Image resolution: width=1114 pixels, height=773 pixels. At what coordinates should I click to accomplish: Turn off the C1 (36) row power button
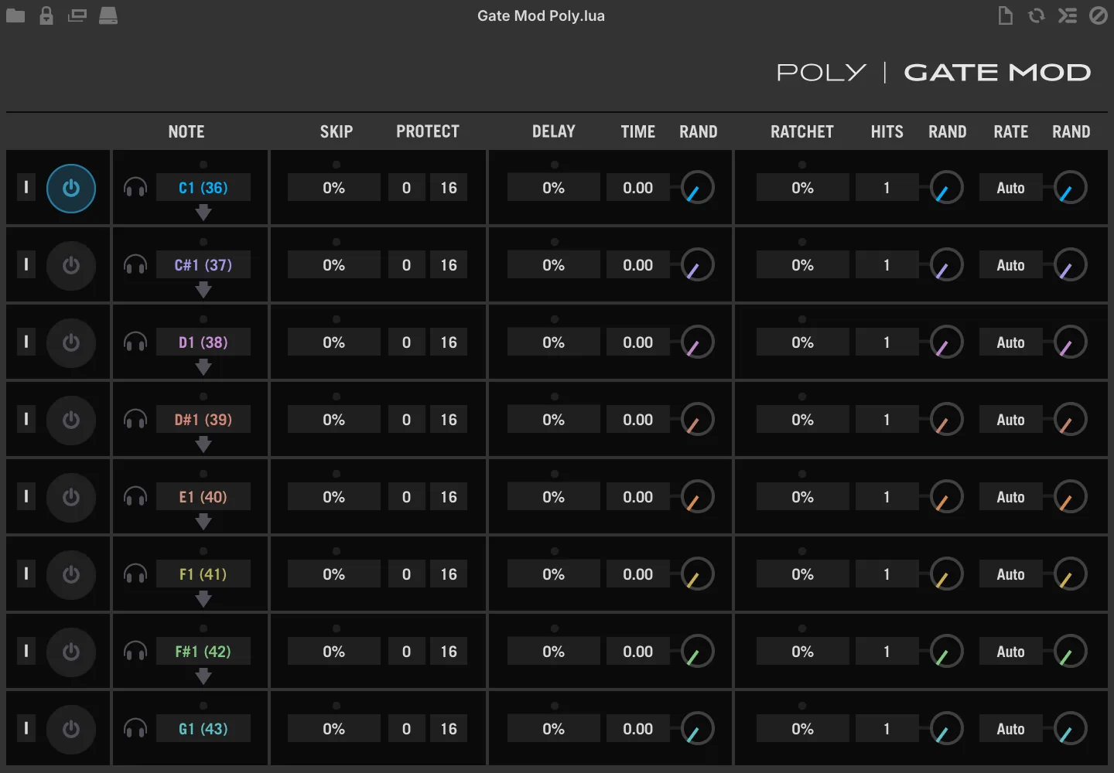coord(71,188)
